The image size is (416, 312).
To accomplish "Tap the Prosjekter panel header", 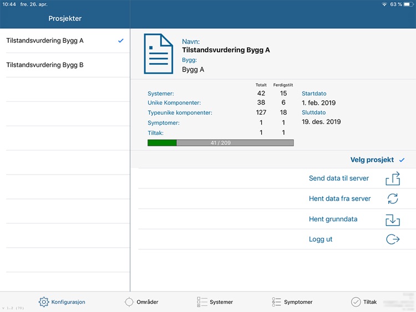I will [65, 18].
